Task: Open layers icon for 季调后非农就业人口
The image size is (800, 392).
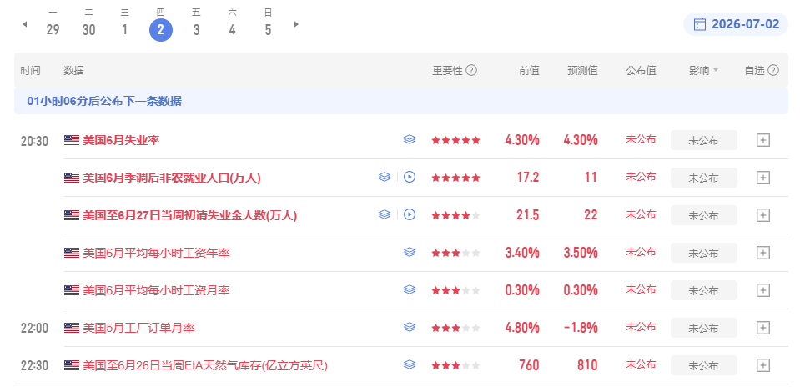Action: point(385,177)
